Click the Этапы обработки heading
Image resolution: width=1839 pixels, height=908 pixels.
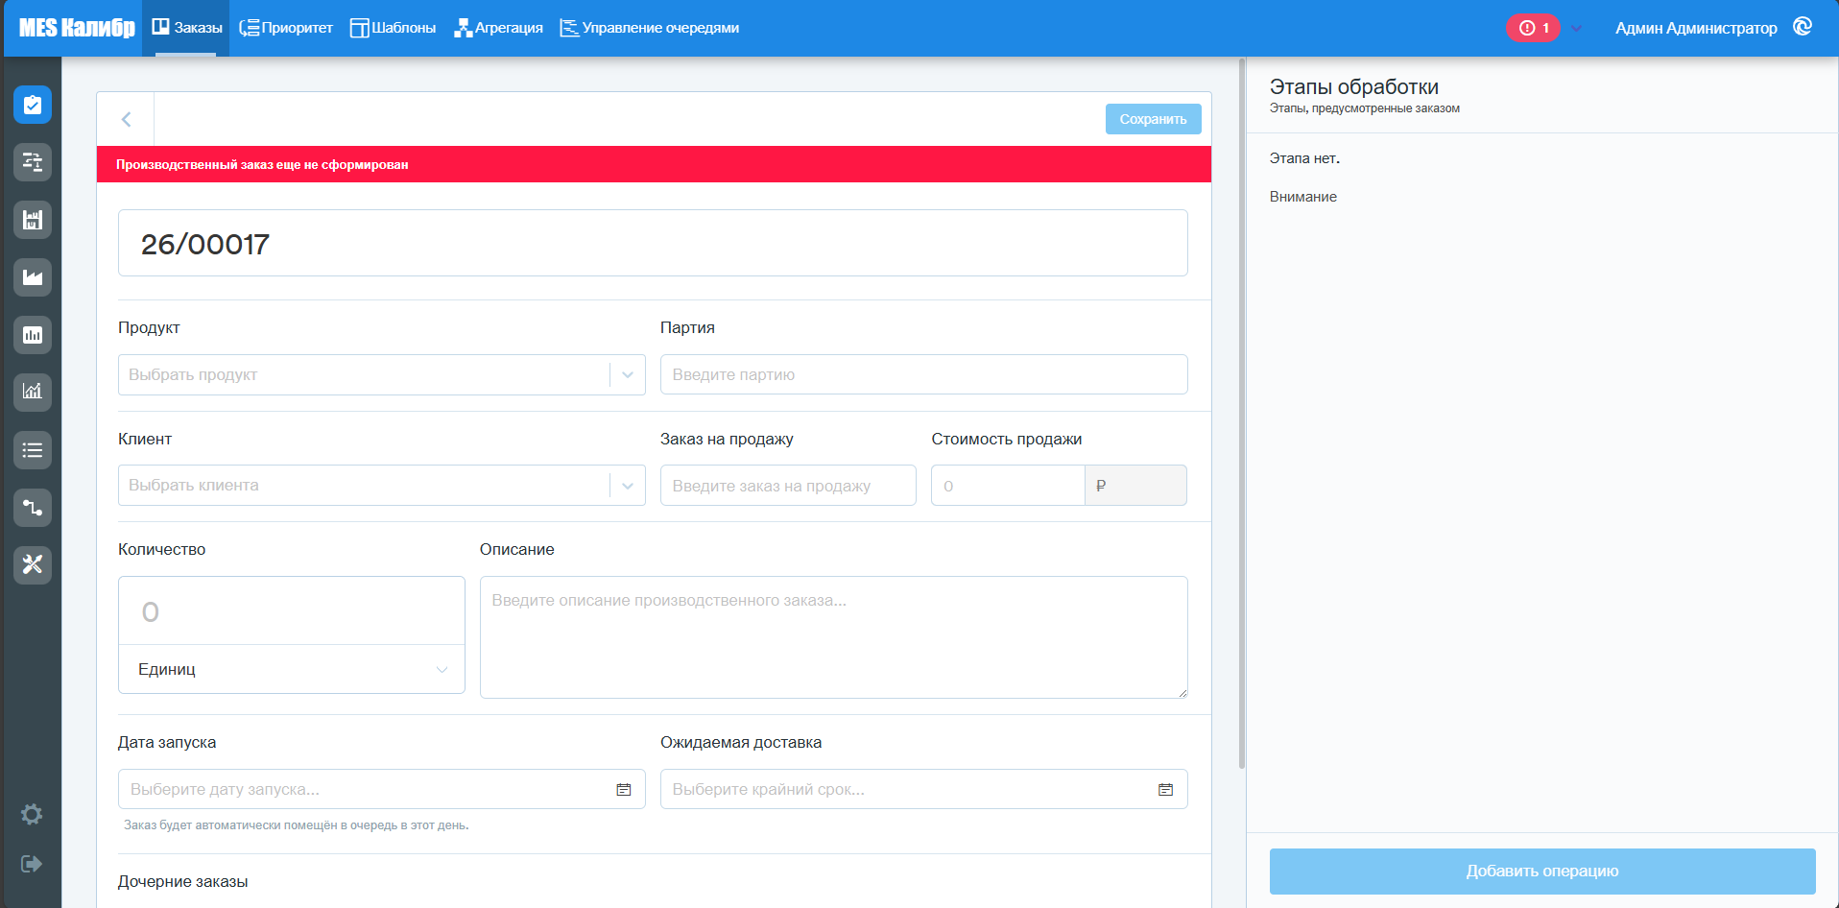1353,86
